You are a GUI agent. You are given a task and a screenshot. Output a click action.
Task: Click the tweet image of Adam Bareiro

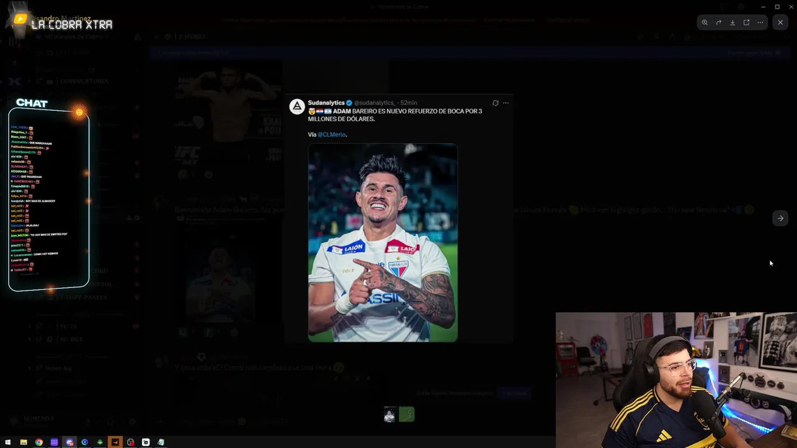(x=383, y=243)
